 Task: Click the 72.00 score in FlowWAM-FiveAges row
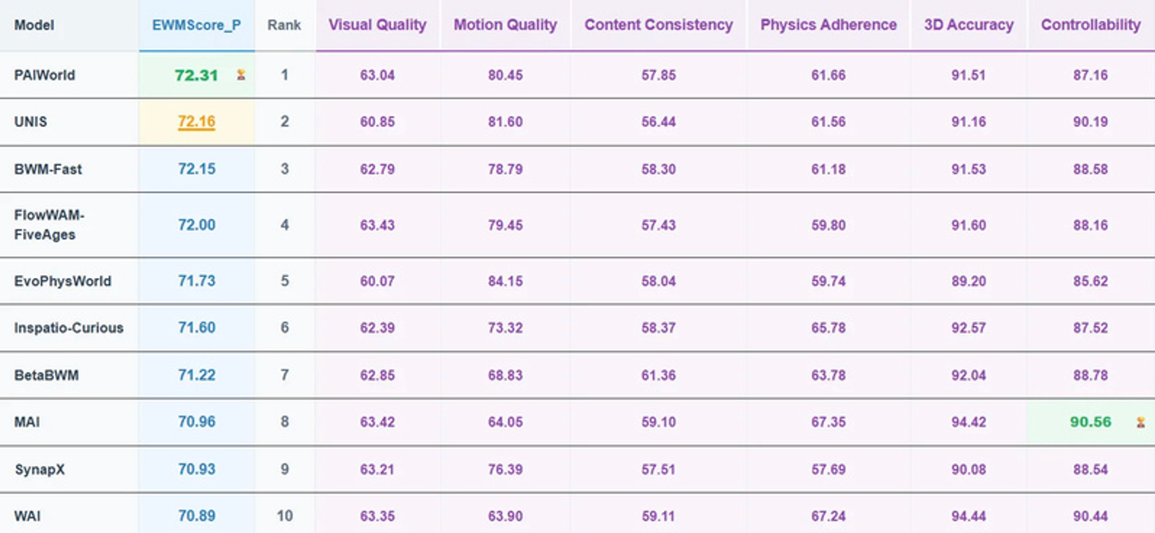196,225
